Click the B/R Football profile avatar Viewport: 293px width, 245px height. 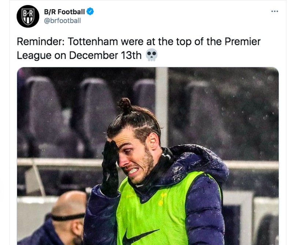[29, 16]
